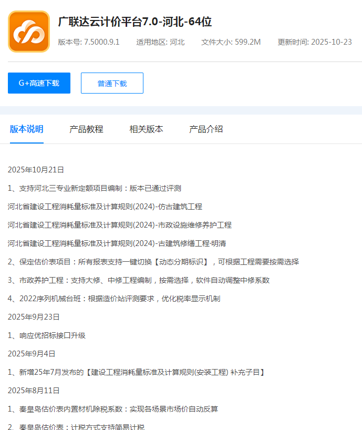Click the 更新时间: 2025-10-23 text
The image size is (362, 430).
coord(315,42)
